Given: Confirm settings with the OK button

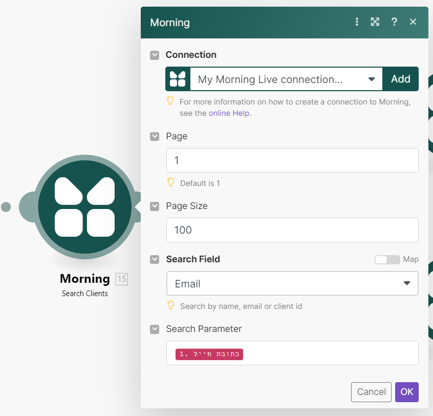Looking at the screenshot, I should click(407, 392).
